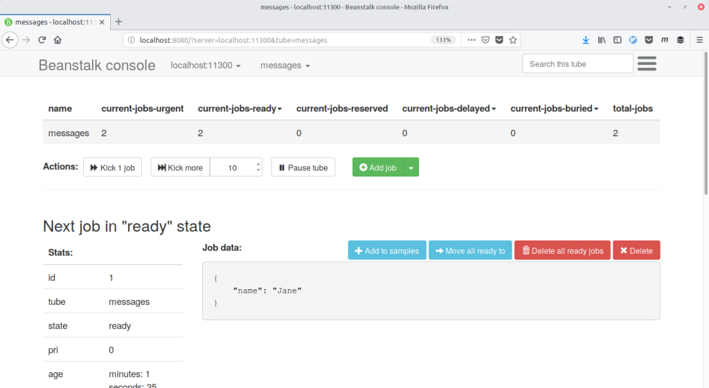Click Kick more button
Screen dimensions: 709x388
point(180,167)
